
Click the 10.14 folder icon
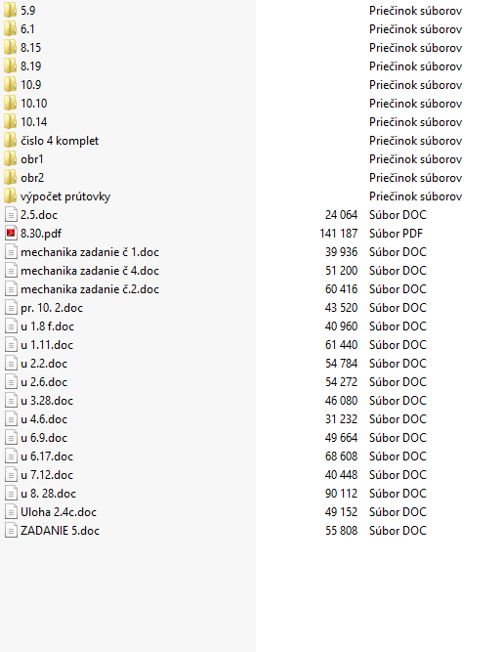click(11, 122)
